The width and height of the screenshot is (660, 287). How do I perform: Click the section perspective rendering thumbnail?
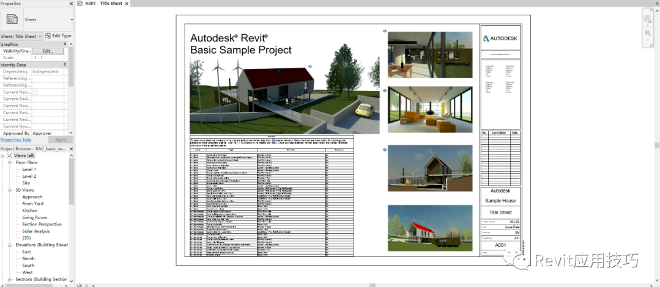point(430,168)
